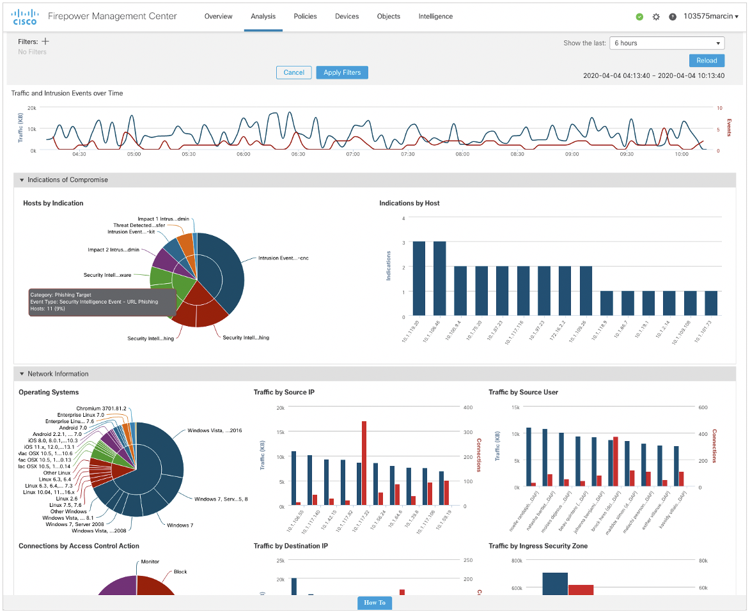Screen dimensions: 750x613
Task: Collapse the Indications of Compromise section
Action: coord(22,180)
